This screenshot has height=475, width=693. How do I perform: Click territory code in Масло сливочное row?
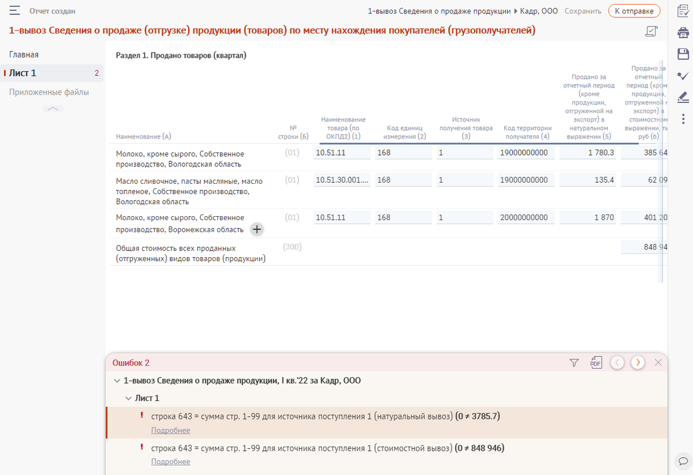(x=526, y=180)
